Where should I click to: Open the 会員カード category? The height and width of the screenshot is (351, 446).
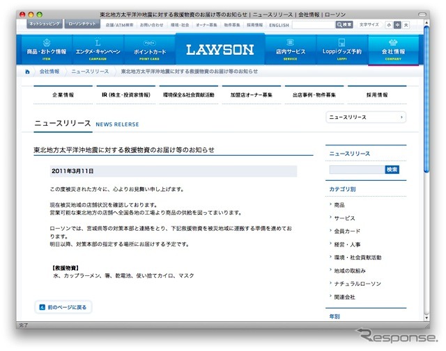[347, 231]
